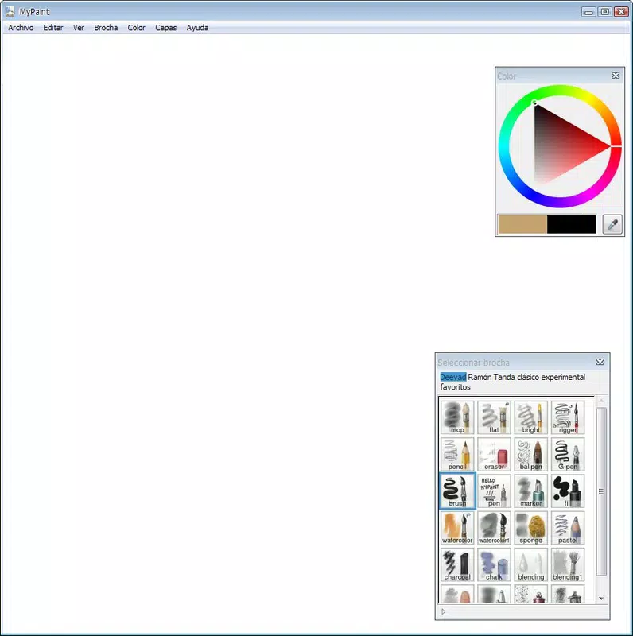Viewport: 633px width, 636px height.
Task: Select the pastel brush
Action: pyautogui.click(x=568, y=528)
